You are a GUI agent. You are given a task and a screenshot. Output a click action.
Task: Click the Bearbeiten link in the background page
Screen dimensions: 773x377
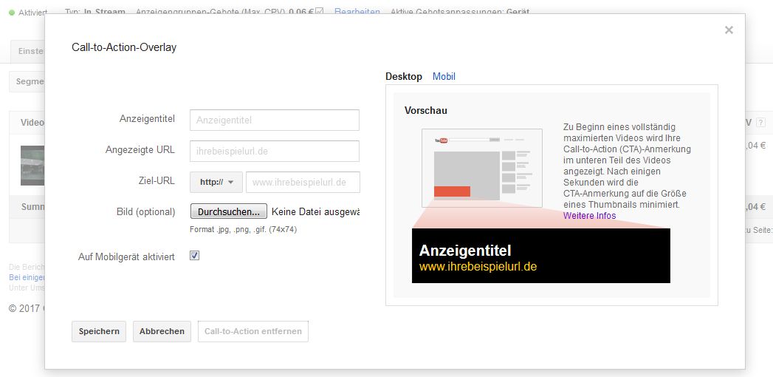coord(357,11)
